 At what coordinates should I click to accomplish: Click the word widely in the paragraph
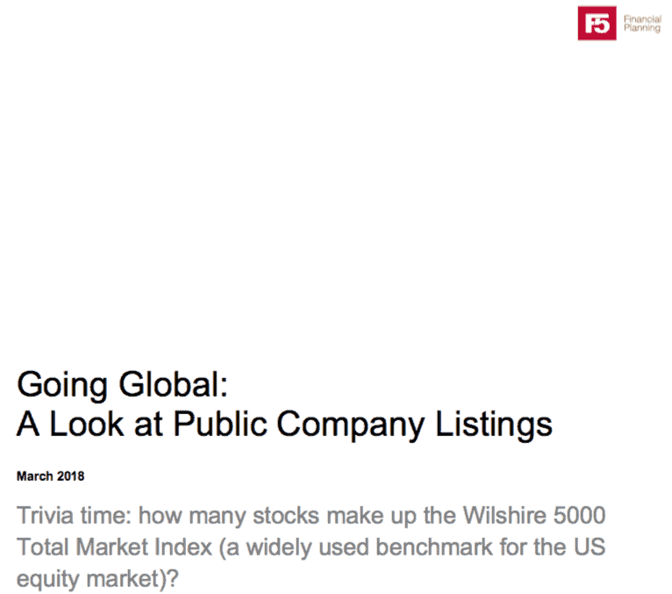point(279,547)
